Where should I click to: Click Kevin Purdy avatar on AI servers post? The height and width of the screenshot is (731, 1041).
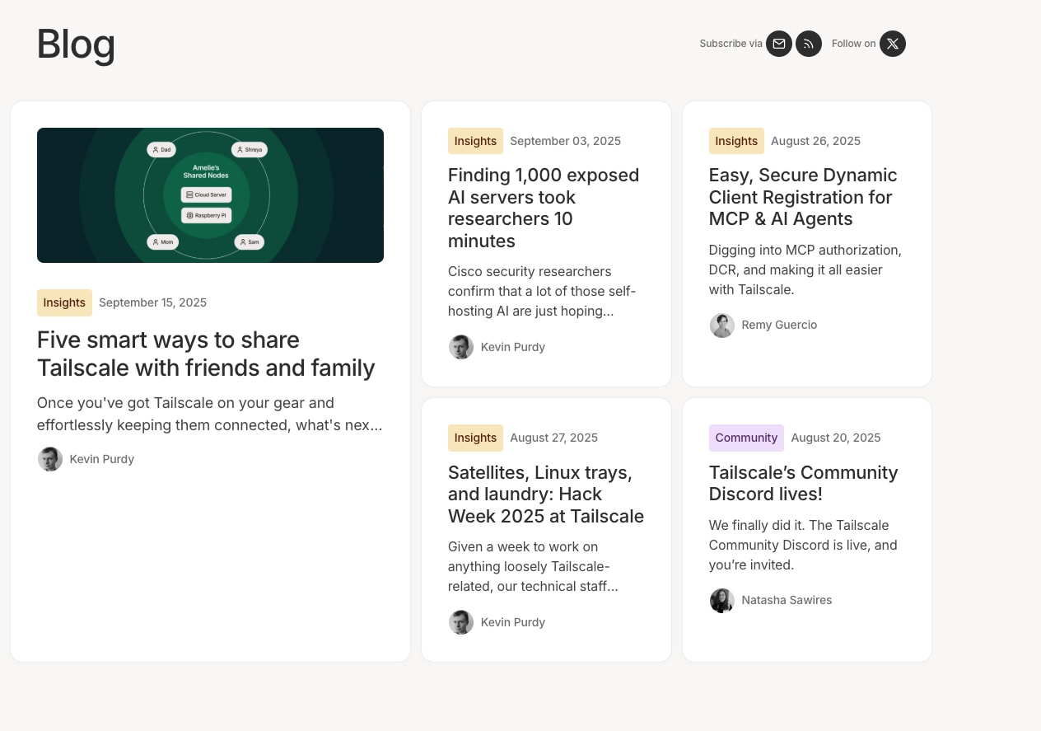click(461, 347)
